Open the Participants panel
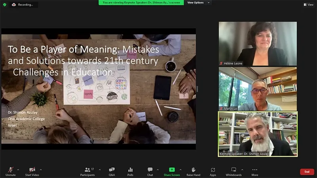This screenshot has width=317, height=178. tap(87, 171)
